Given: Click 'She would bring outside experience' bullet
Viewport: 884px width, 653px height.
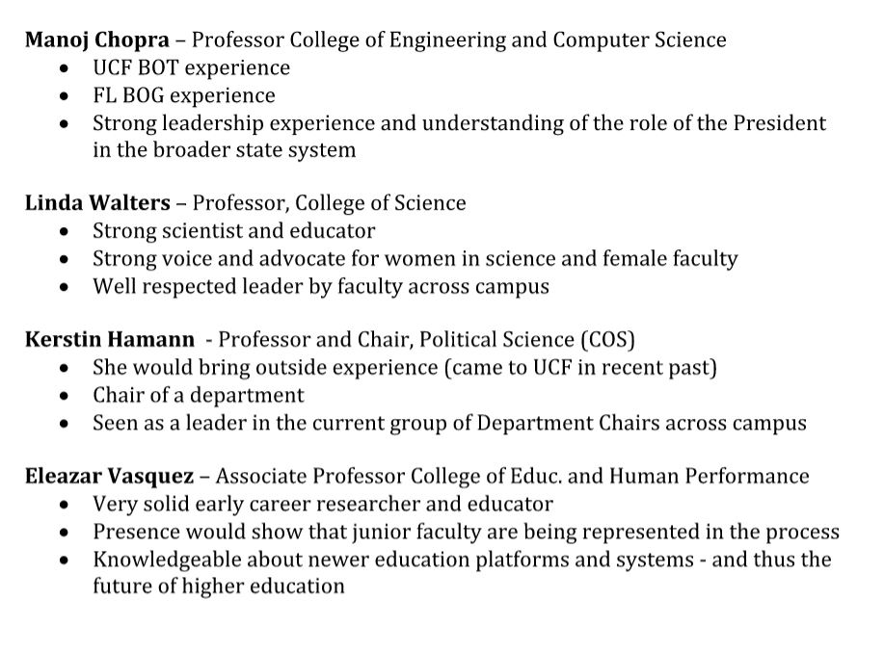Looking at the screenshot, I should click(x=405, y=368).
